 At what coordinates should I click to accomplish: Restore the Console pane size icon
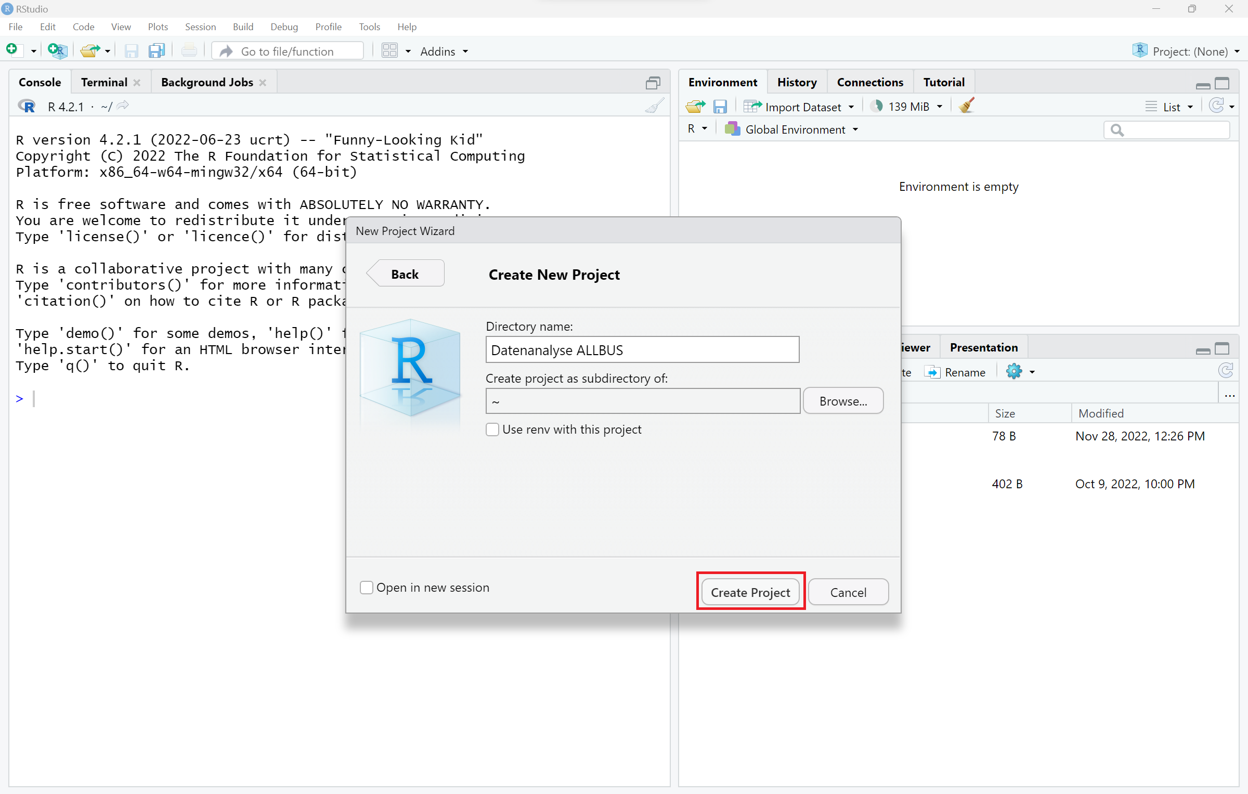point(653,83)
